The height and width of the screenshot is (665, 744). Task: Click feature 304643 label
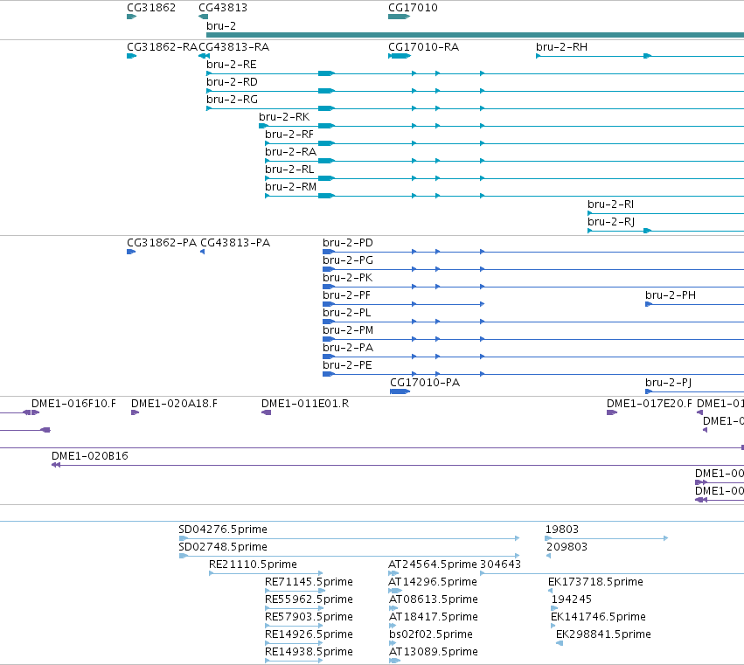(501, 565)
